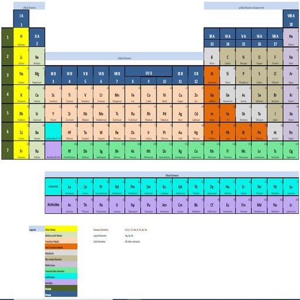Click the Gaseous Elements label
This screenshot has width=300, height=300.
tap(101, 230)
